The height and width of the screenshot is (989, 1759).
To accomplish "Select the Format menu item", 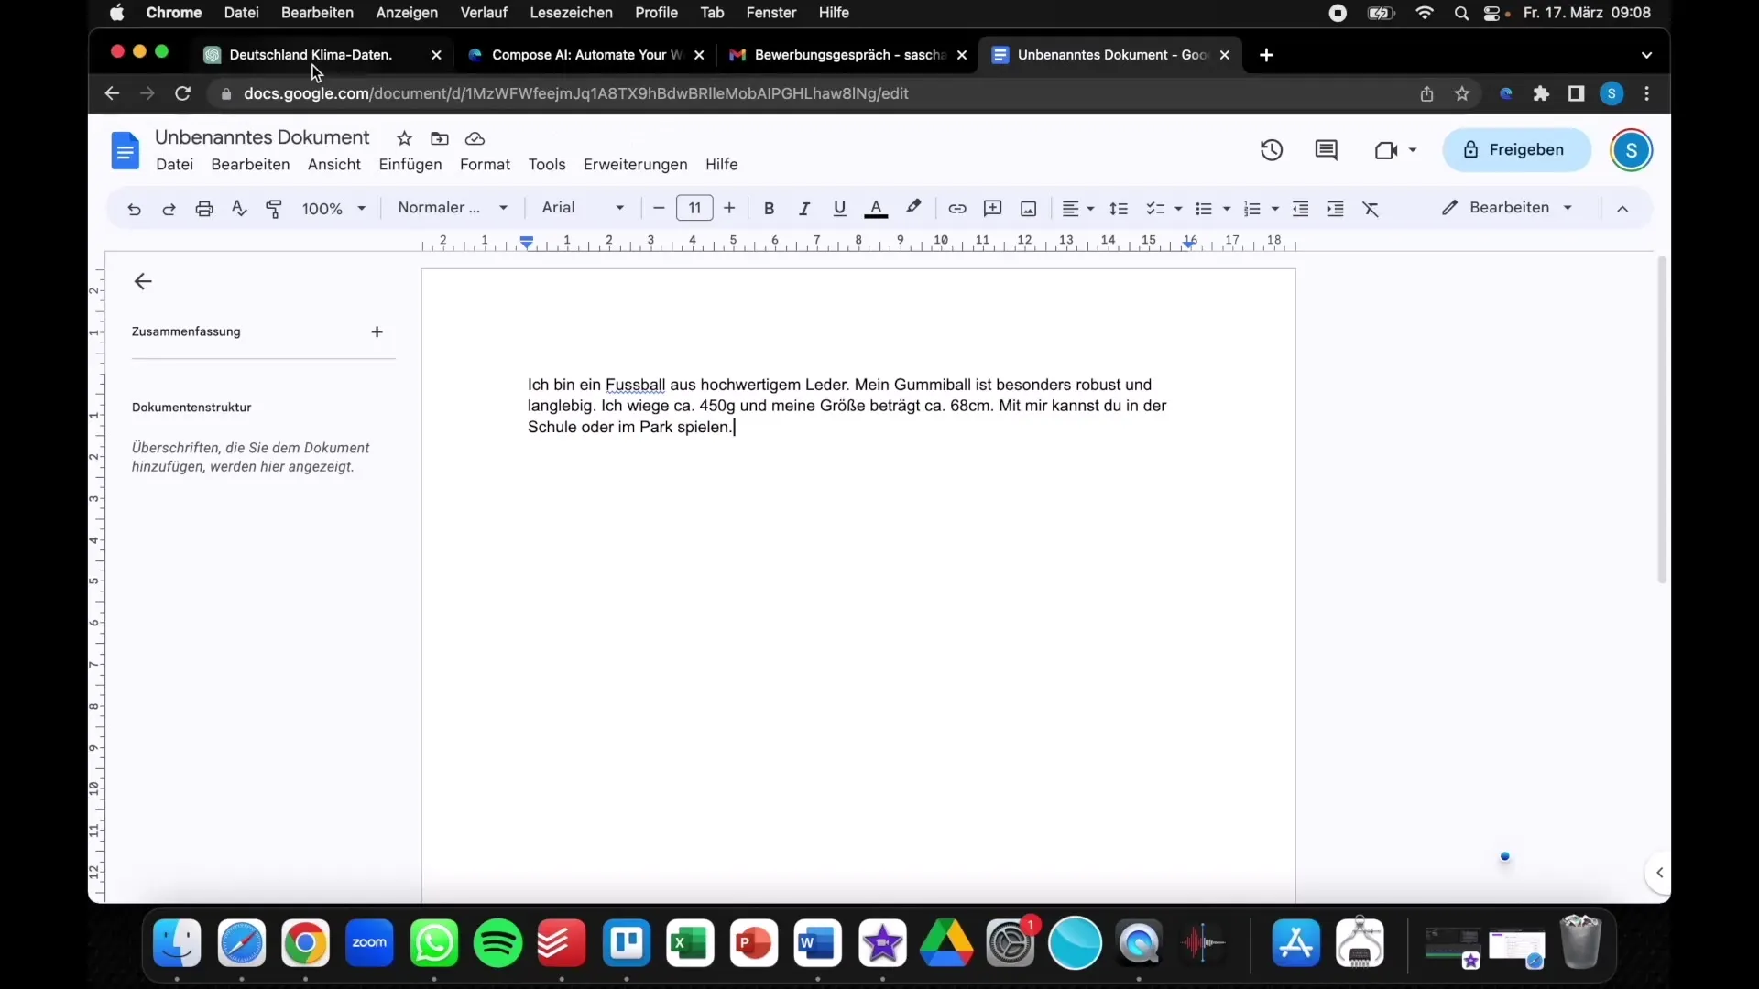I will click(x=485, y=163).
